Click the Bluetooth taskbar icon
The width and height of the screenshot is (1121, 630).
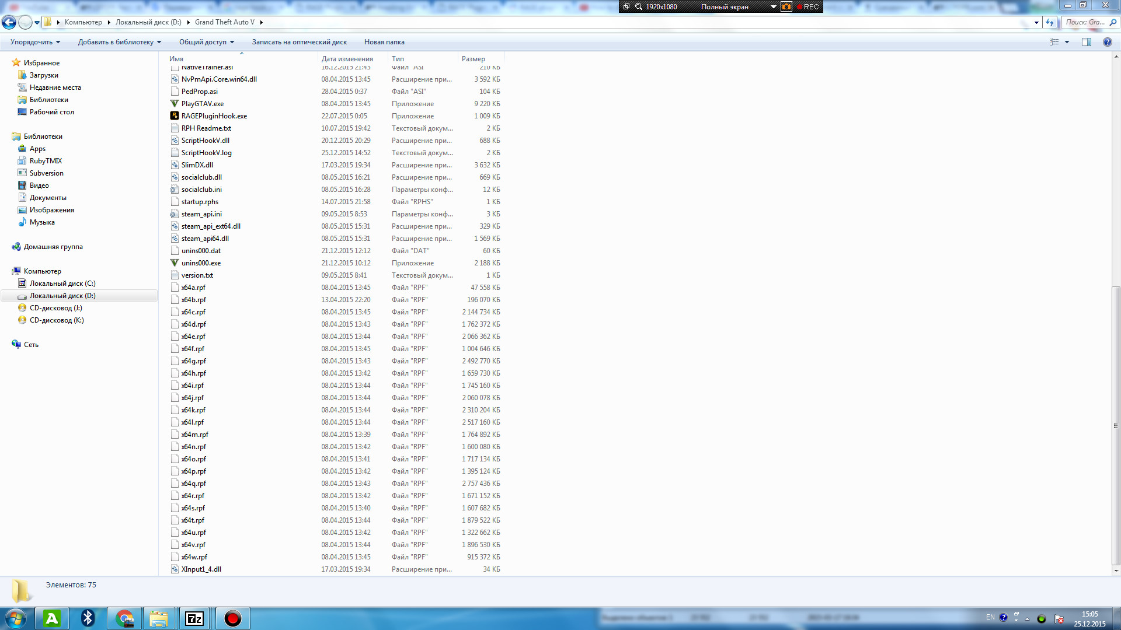pos(88,618)
